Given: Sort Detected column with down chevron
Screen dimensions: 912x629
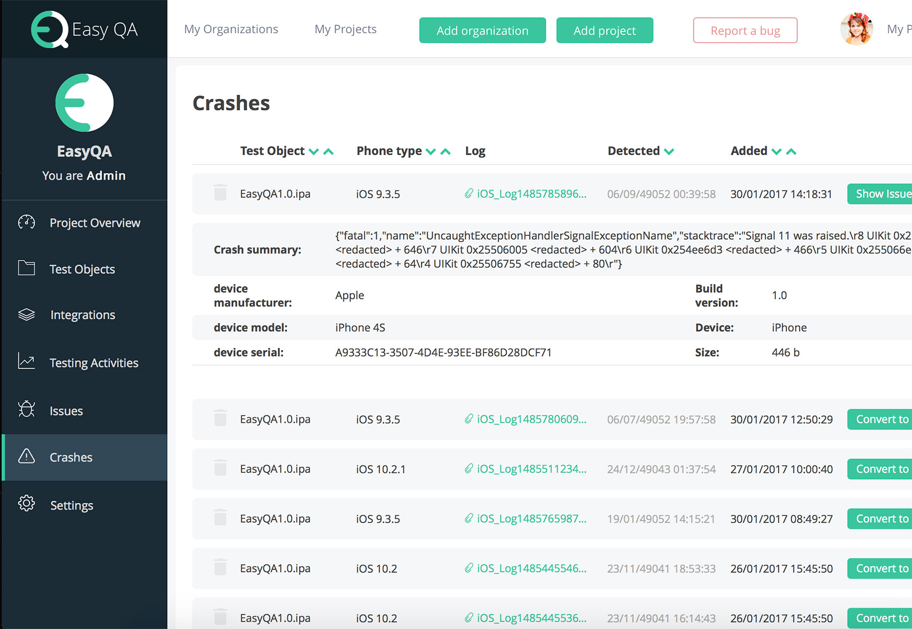Looking at the screenshot, I should coord(669,151).
